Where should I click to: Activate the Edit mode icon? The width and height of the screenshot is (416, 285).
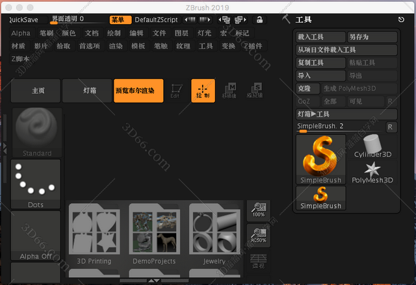click(x=175, y=91)
